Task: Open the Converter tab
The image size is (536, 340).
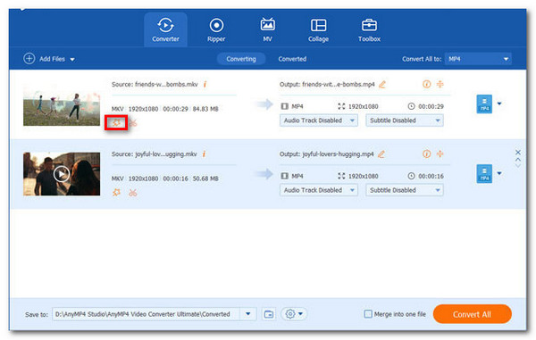Action: tap(165, 29)
